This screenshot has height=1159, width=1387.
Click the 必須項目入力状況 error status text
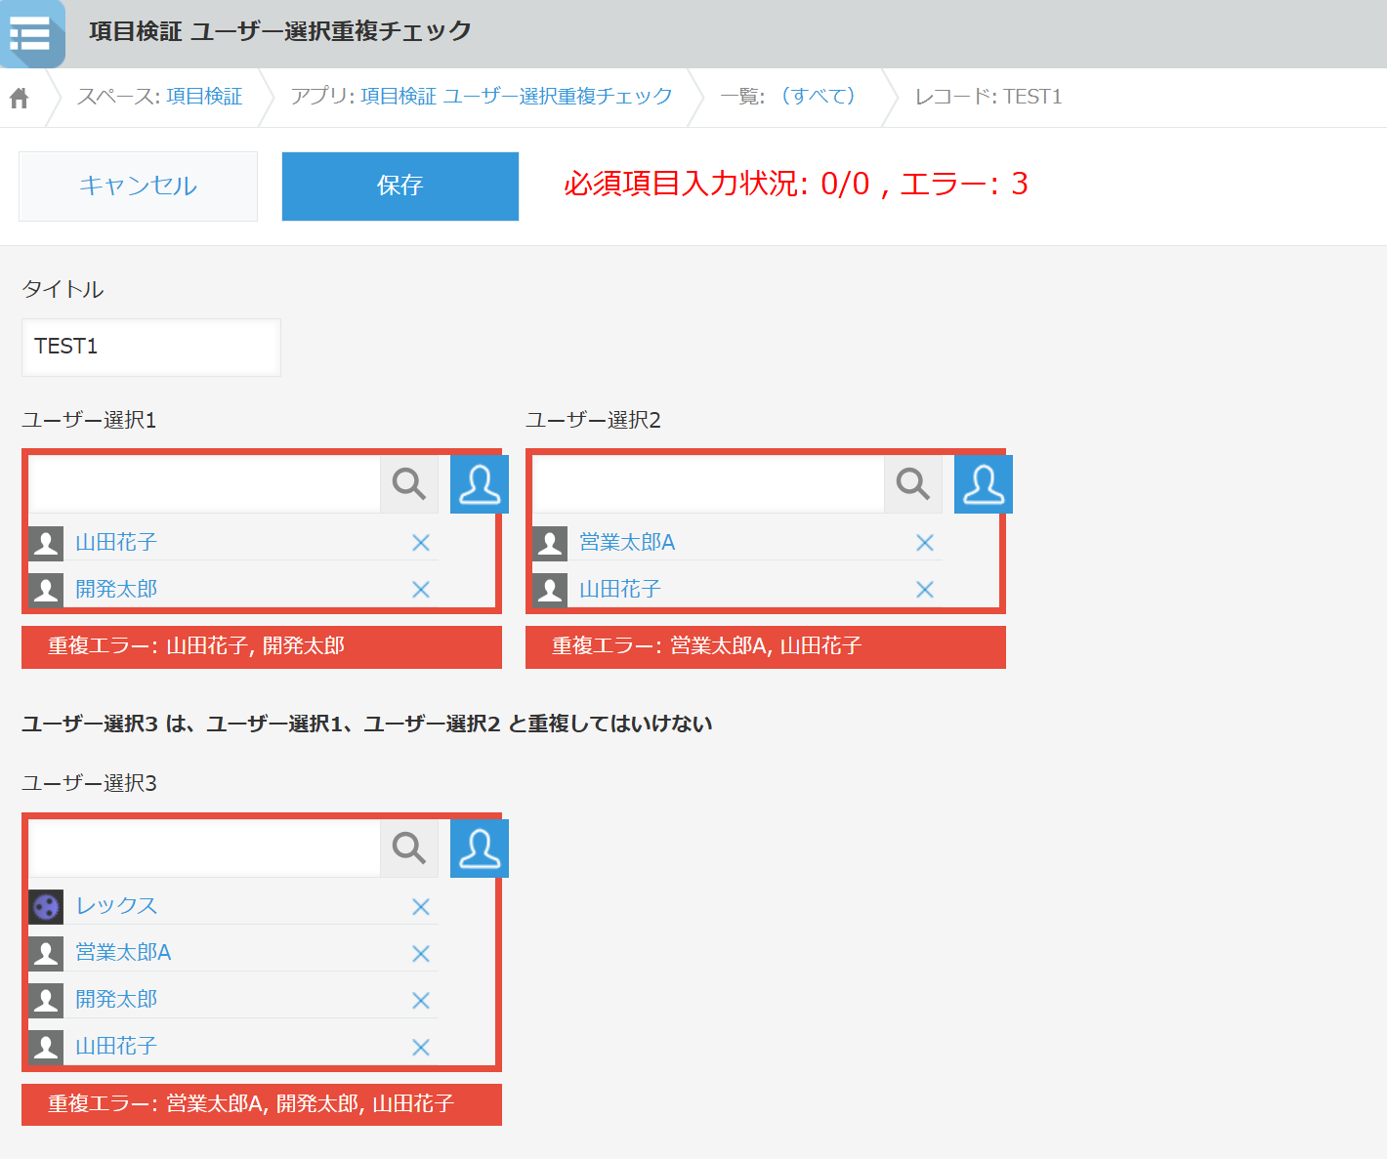[x=795, y=184]
